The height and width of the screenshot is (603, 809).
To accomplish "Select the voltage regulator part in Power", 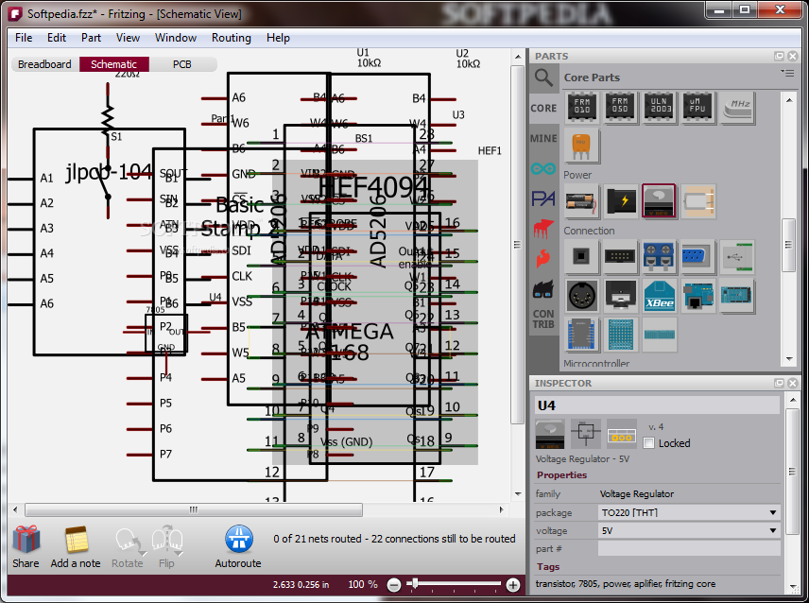I will point(659,201).
